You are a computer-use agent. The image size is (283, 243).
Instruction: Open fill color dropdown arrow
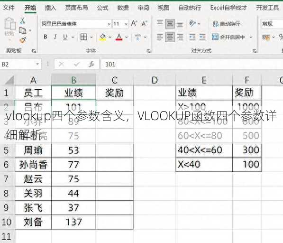click(x=110, y=37)
